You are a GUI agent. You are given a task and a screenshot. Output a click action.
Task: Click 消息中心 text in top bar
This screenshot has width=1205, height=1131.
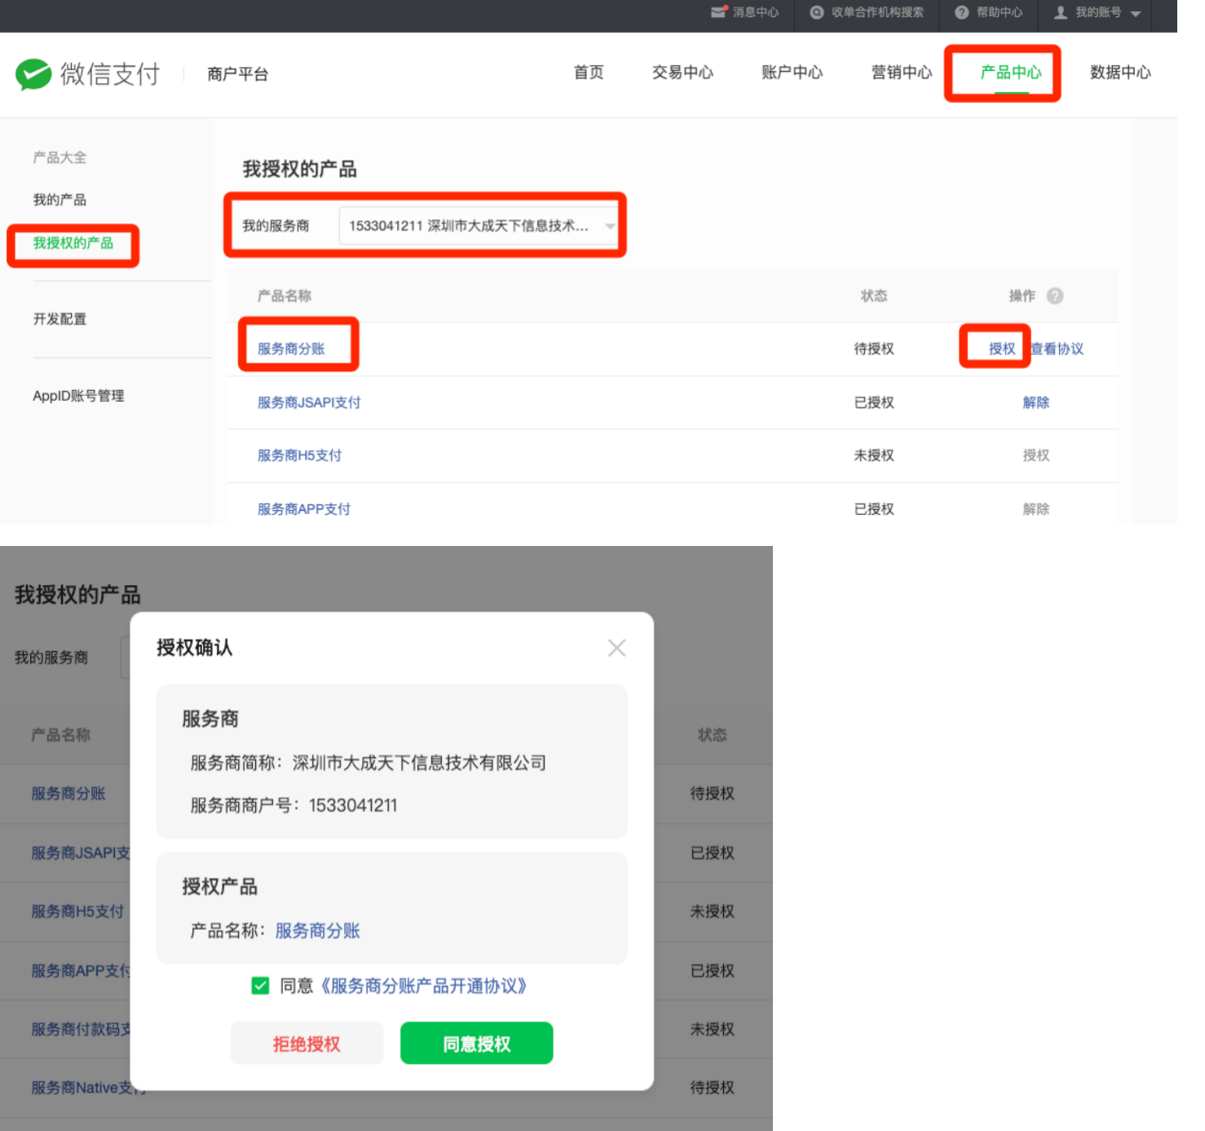coord(756,12)
